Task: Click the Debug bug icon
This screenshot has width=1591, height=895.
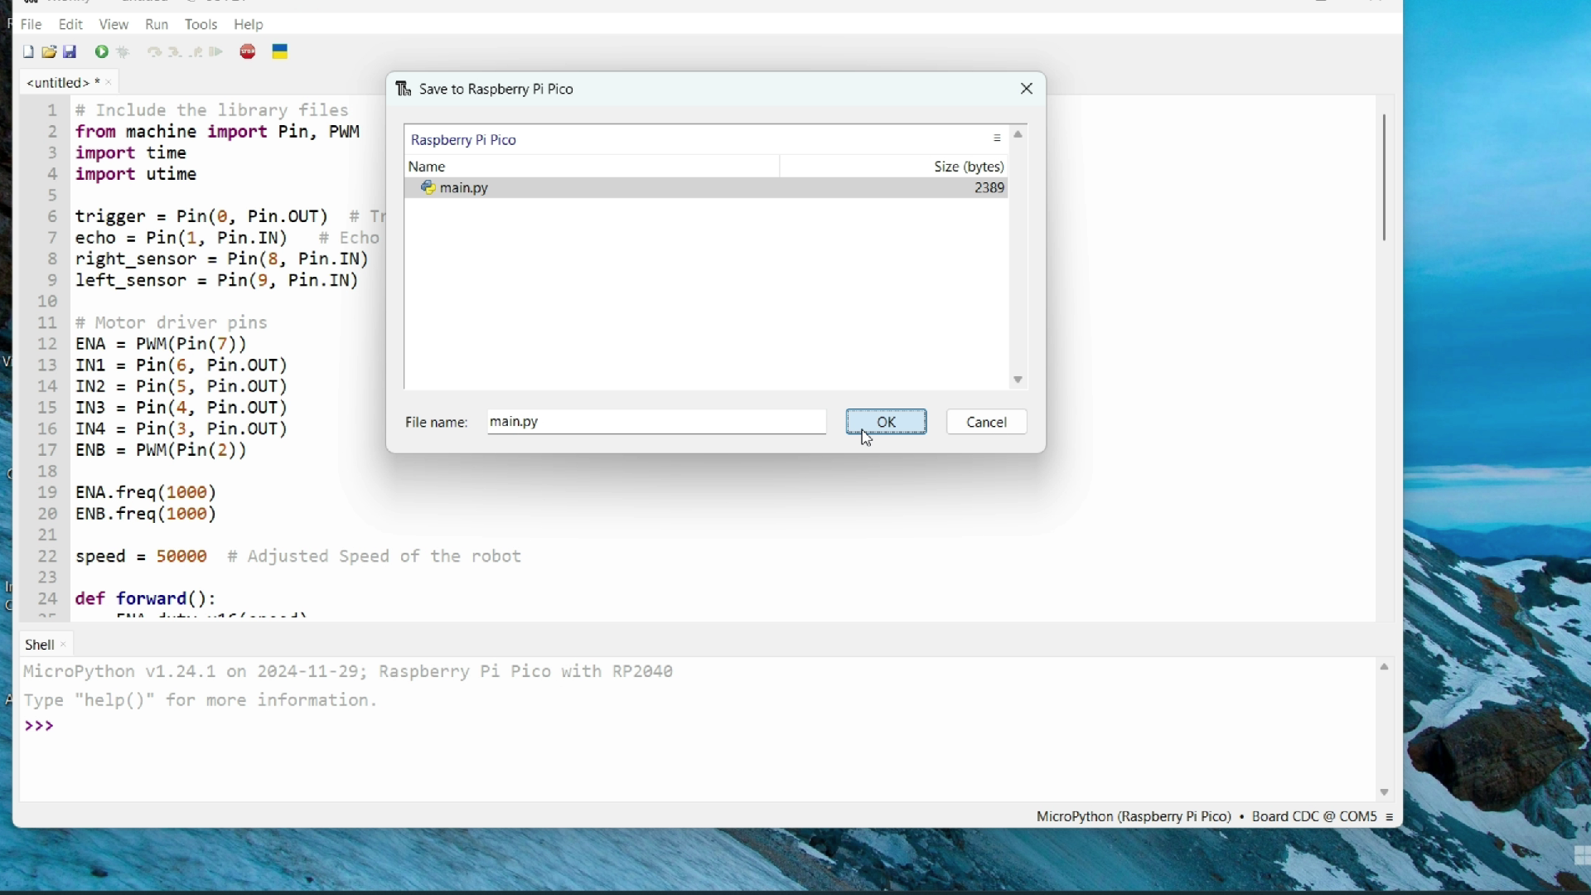Action: point(124,52)
